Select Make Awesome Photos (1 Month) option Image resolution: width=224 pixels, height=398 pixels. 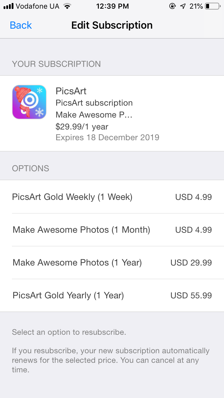click(112, 230)
